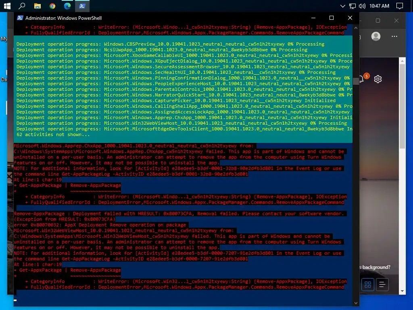
Task: Open network status tray icon
Action: point(353,6)
